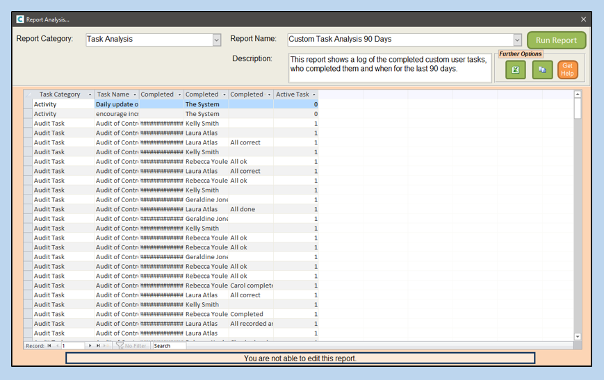The image size is (604, 380).
Task: Go to the next record
Action: pos(90,345)
